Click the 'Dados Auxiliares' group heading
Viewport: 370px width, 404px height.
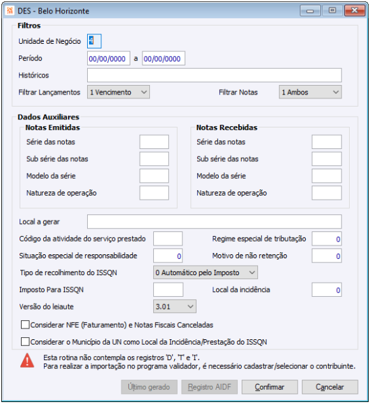[48, 117]
